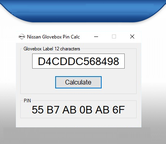Click the window title 'Nissan Glovebox Pin Calc'
Viewport: 166px width, 144px height.
coord(53,37)
